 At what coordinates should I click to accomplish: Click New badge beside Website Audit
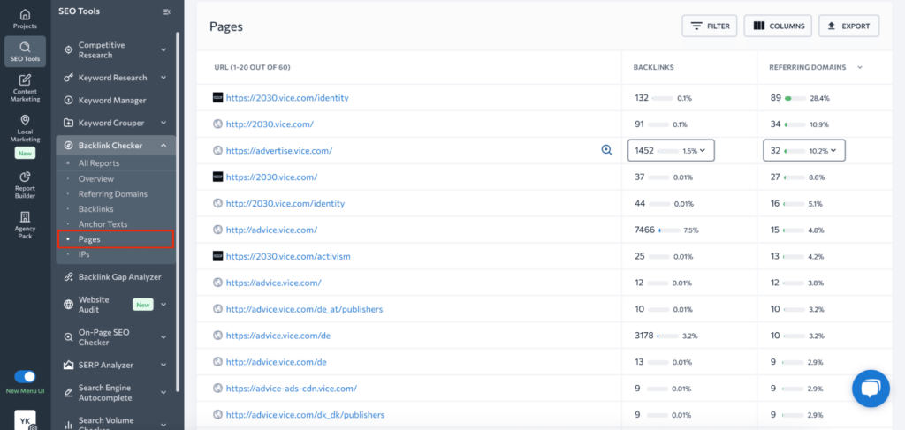pos(142,305)
